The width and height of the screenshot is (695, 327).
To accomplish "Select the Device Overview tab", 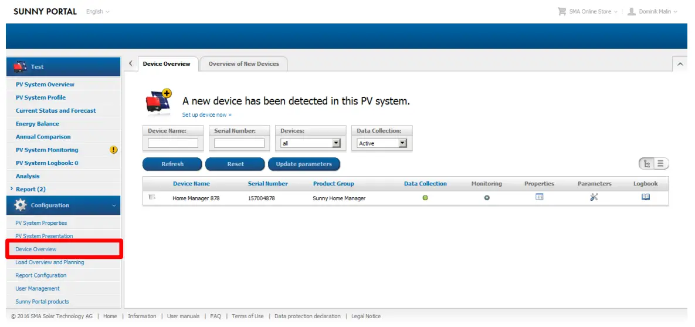I will 167,64.
